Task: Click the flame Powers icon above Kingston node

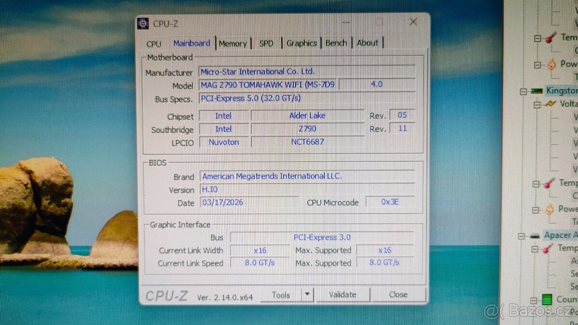Action: pyautogui.click(x=552, y=64)
